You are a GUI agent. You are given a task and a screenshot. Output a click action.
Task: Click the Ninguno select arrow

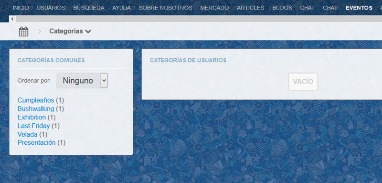coord(104,80)
